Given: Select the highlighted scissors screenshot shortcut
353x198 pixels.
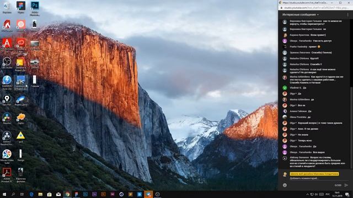Looking at the screenshot, I should click(x=21, y=82).
